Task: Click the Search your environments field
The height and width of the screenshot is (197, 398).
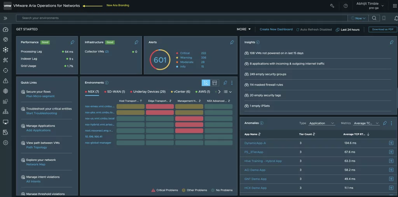Action: pyautogui.click(x=182, y=18)
